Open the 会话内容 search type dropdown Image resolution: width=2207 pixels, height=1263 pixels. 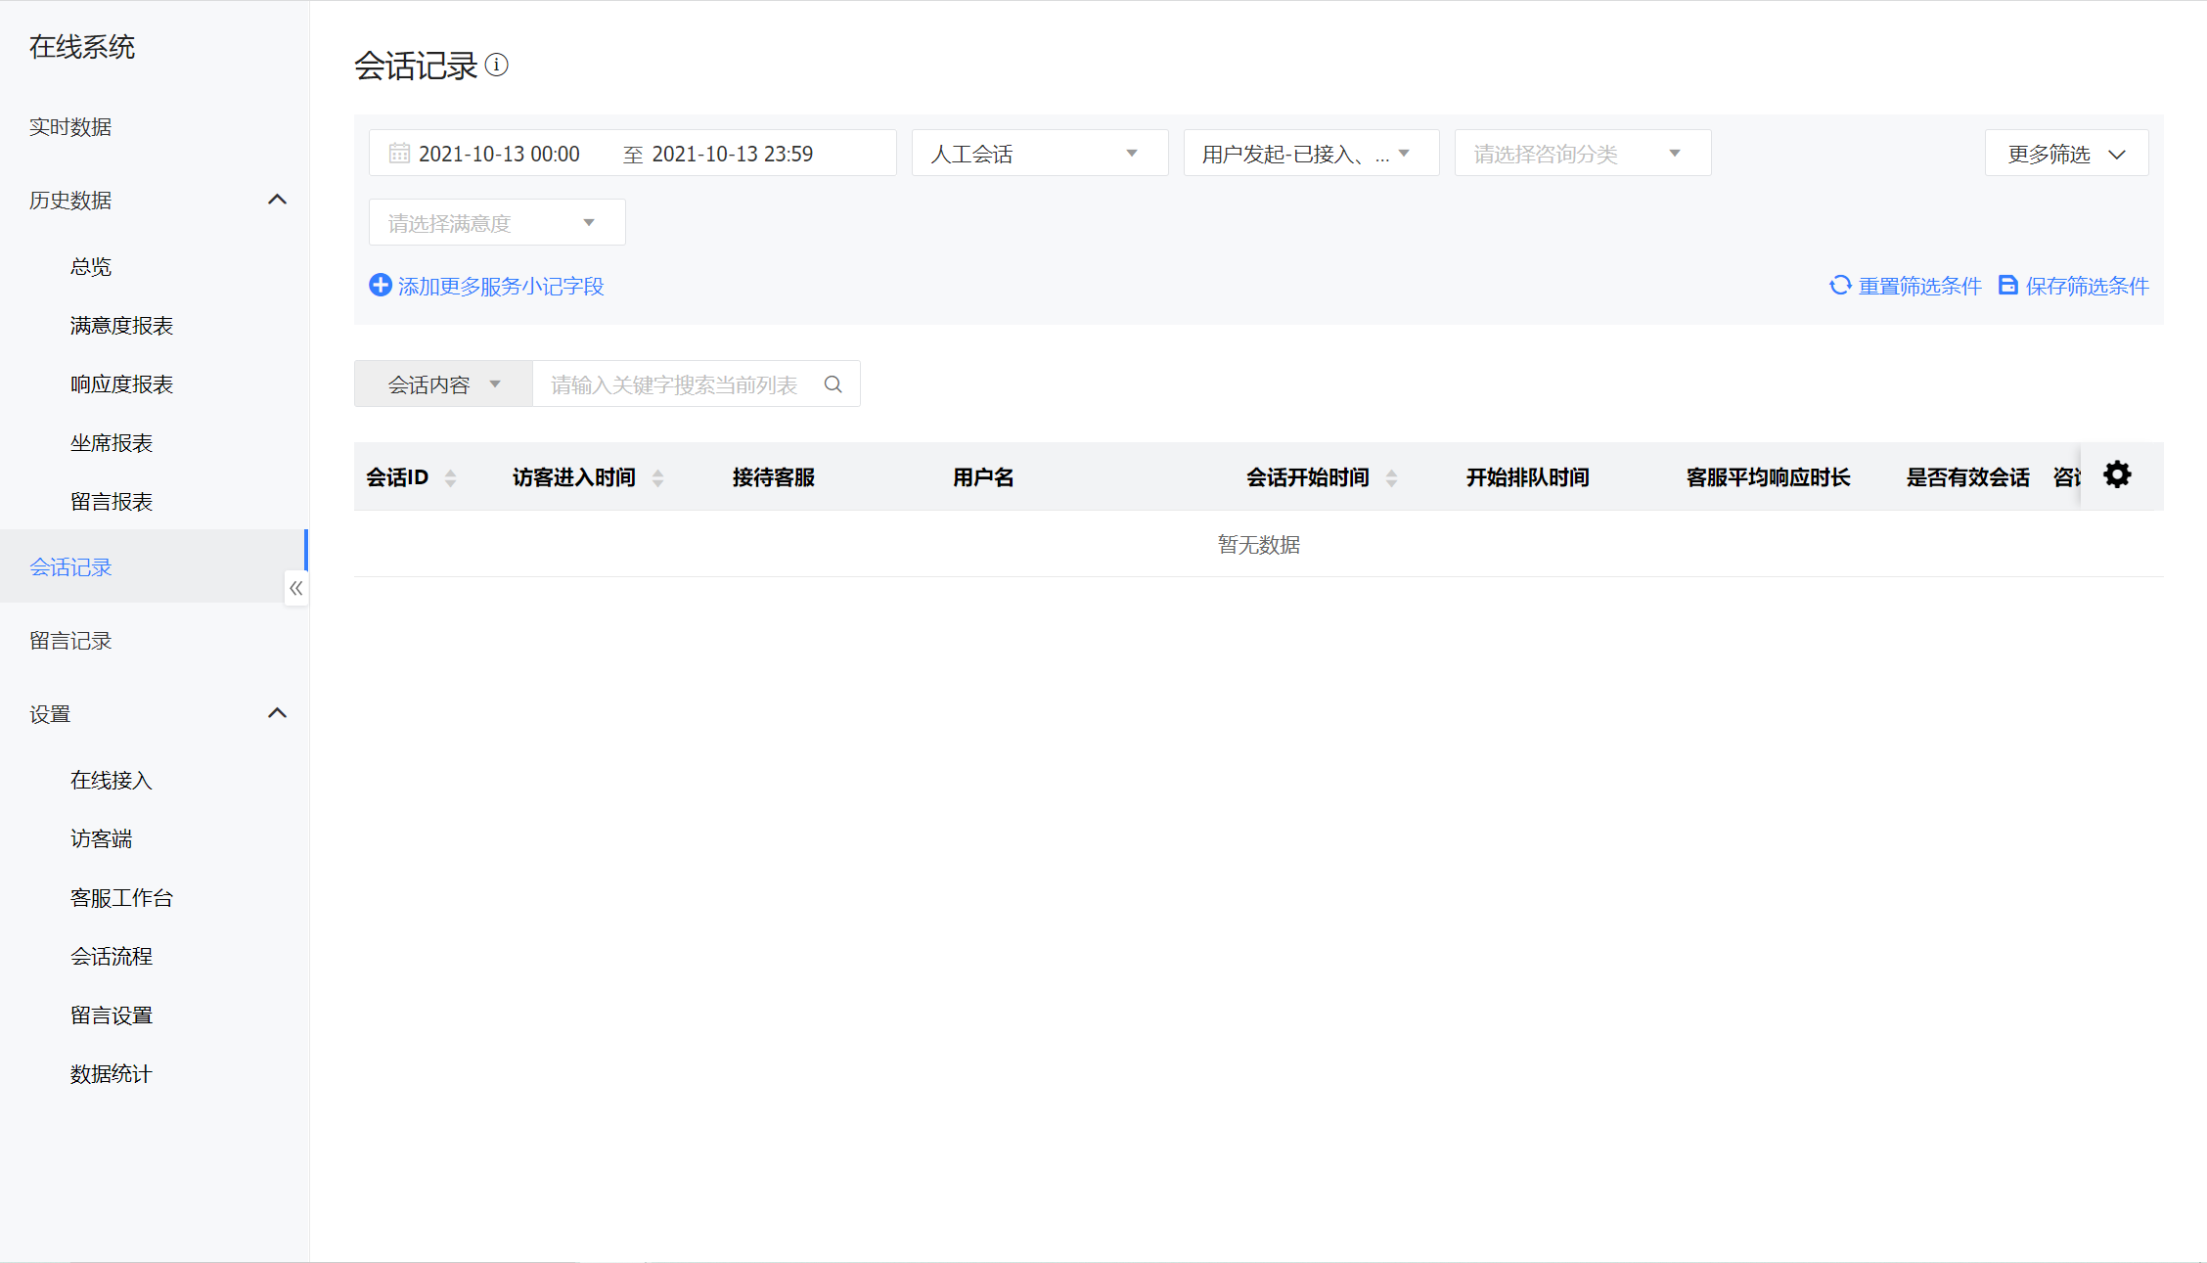(x=443, y=383)
